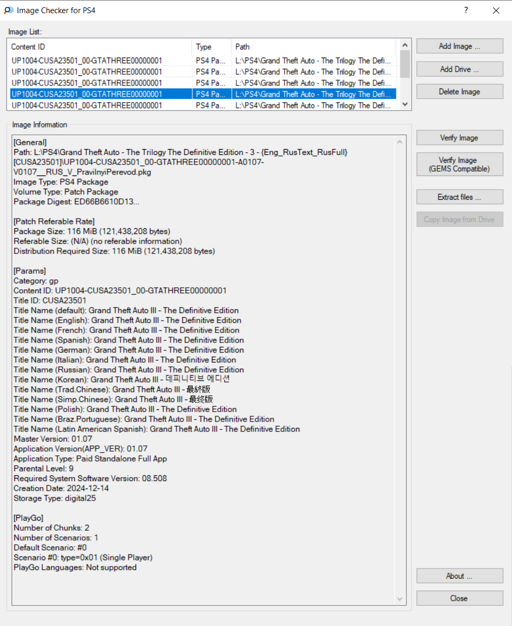Click the 'Content ID: UP1004-CUSA23501' params line
Image resolution: width=512 pixels, height=626 pixels.
coord(120,291)
